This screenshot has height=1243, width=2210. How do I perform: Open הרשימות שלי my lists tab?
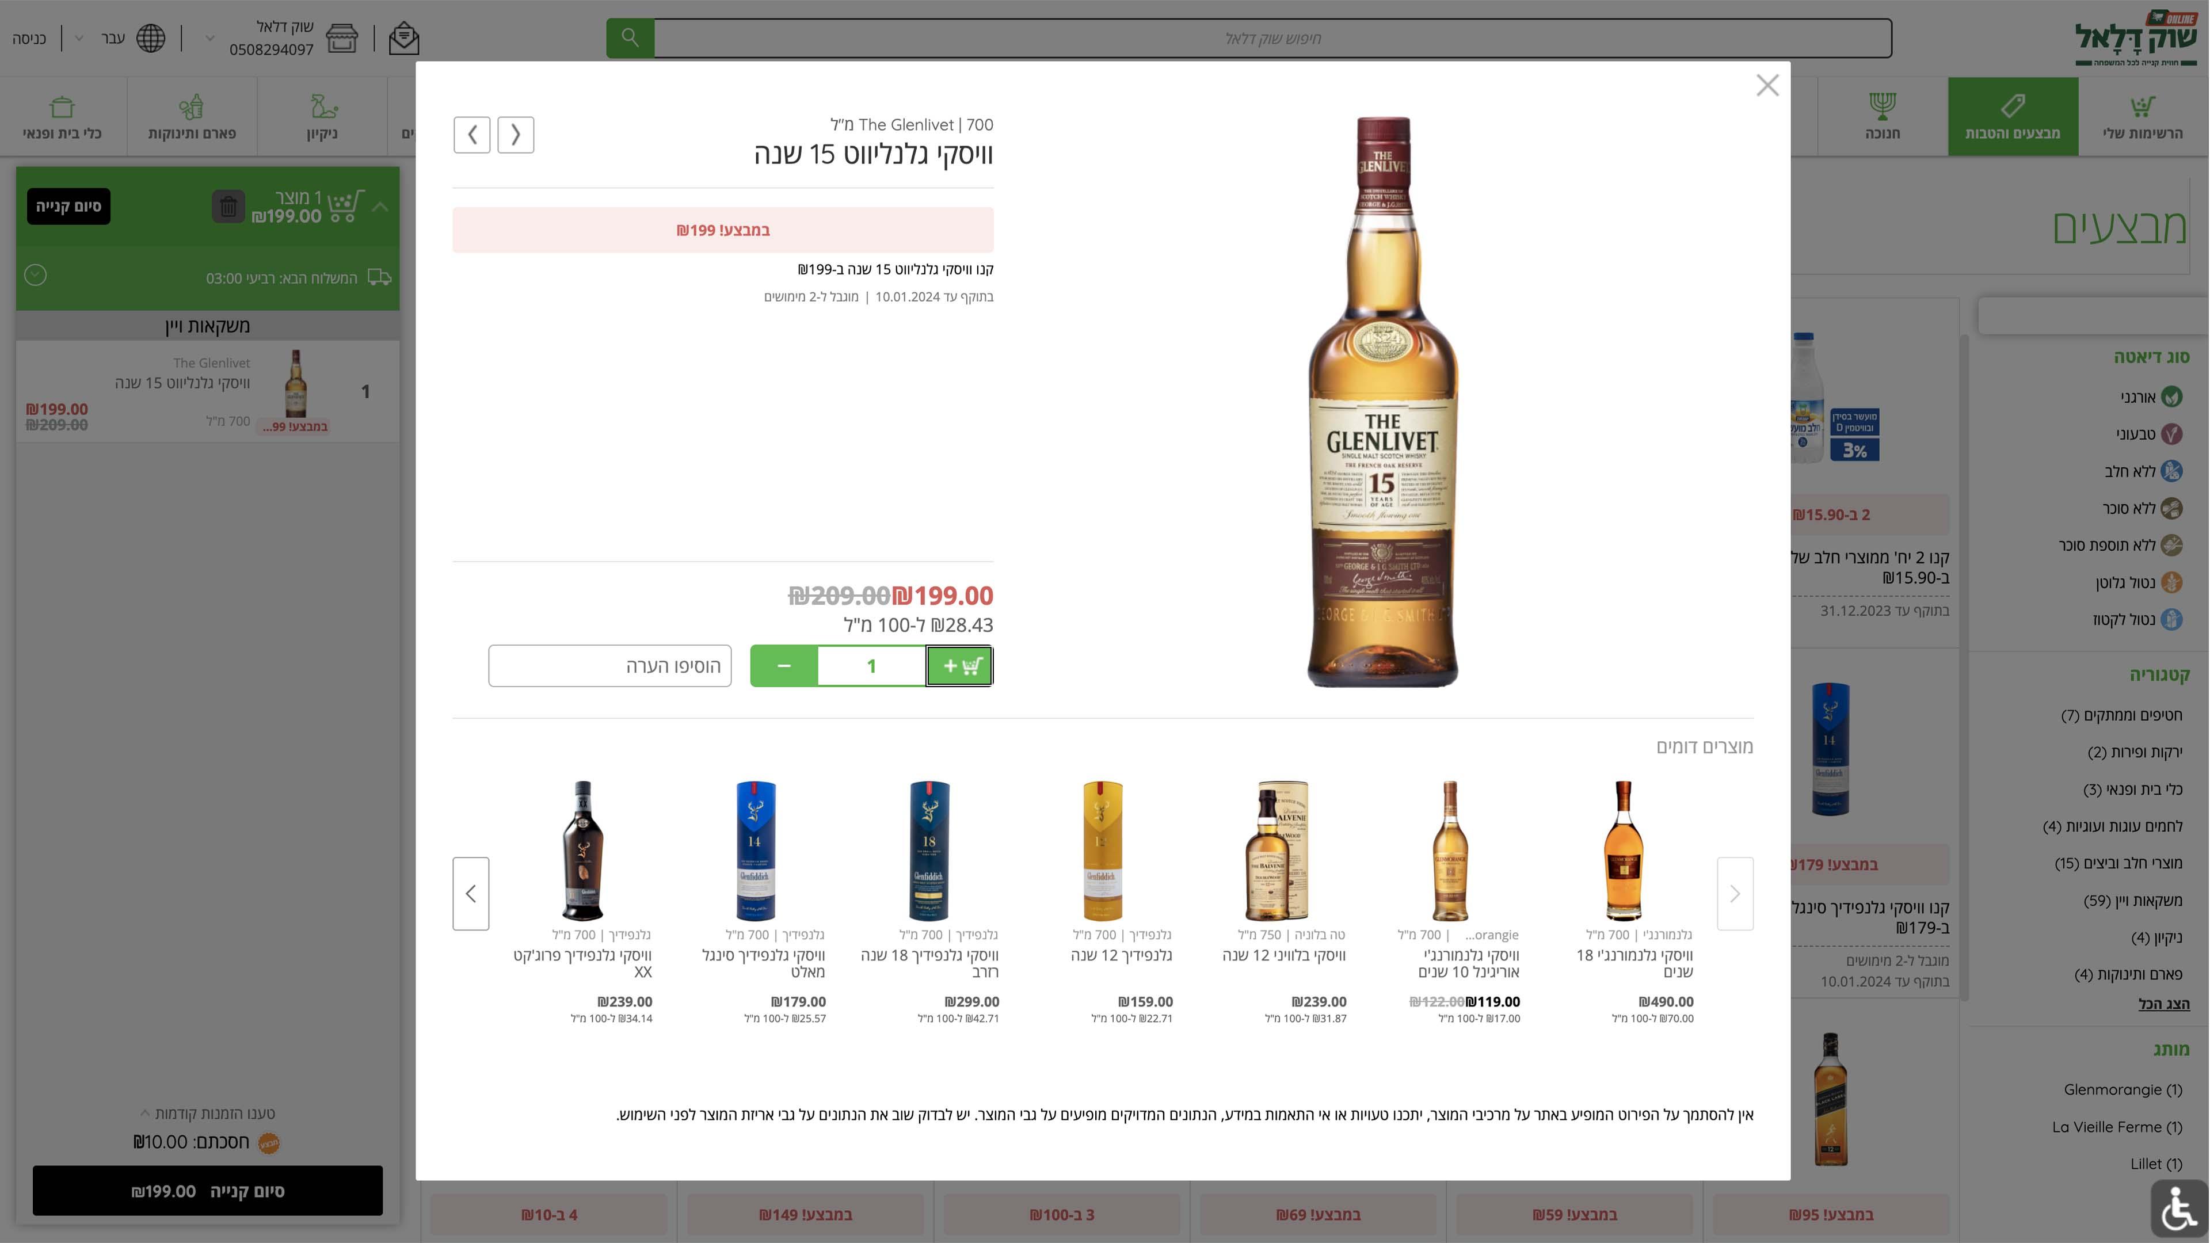coord(2142,117)
